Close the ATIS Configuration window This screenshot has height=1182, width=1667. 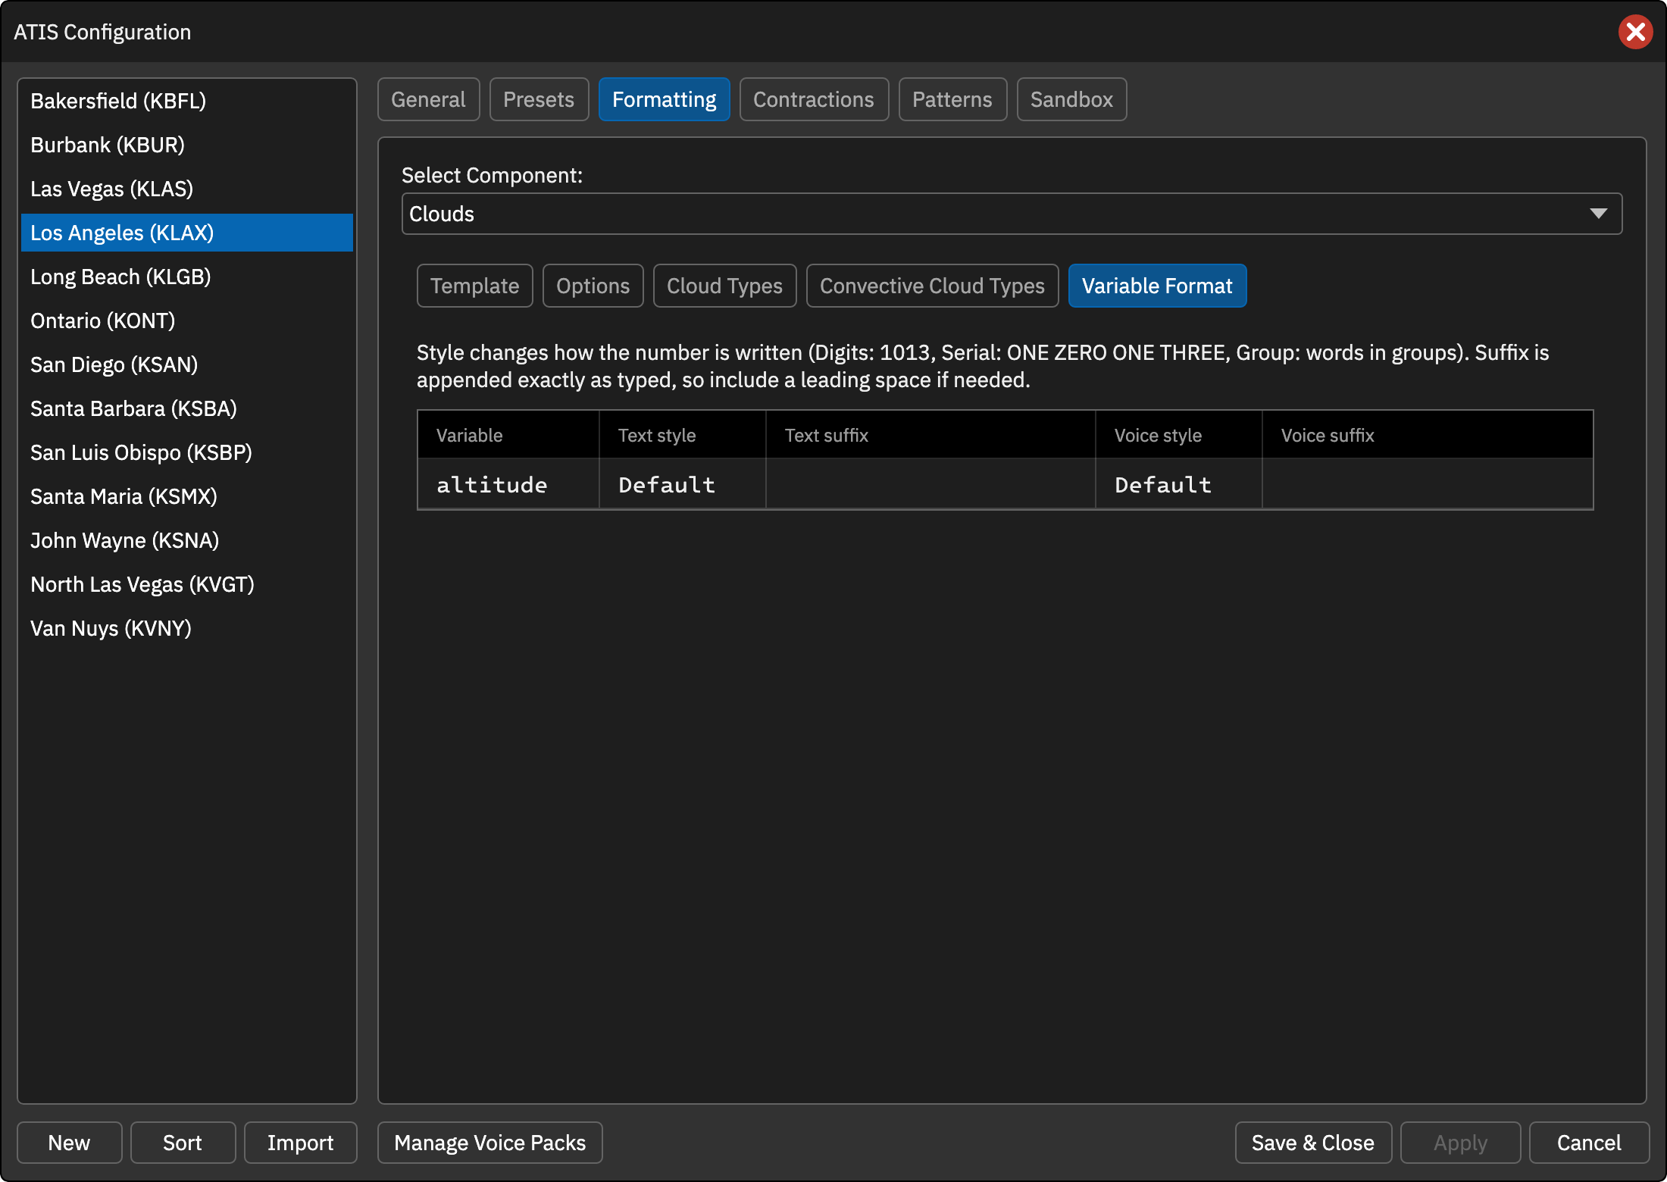pos(1635,32)
